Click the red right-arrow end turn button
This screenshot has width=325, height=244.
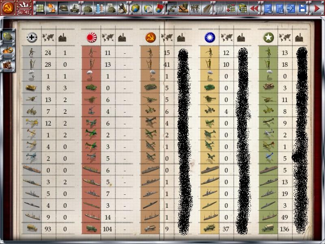(316, 8)
